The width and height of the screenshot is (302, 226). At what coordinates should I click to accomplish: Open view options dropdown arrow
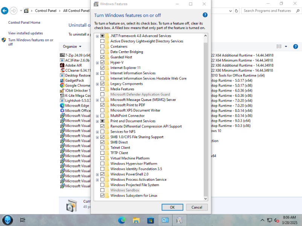[286, 46]
